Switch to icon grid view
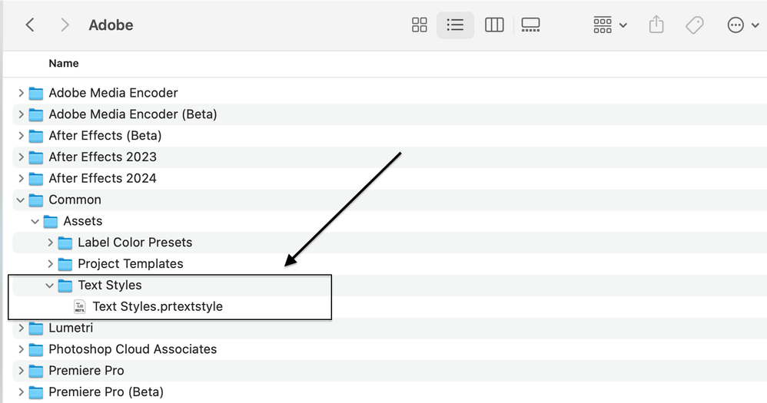 pos(420,25)
